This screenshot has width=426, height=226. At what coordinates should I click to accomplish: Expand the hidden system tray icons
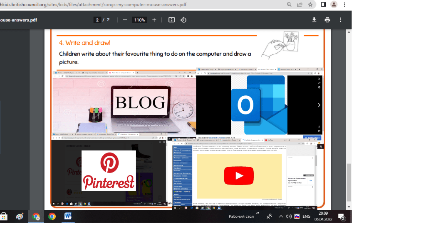281,216
